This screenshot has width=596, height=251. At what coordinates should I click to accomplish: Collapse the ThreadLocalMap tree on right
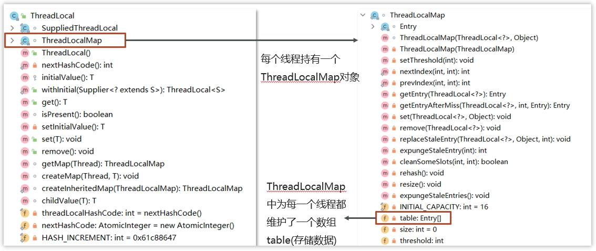[363, 15]
